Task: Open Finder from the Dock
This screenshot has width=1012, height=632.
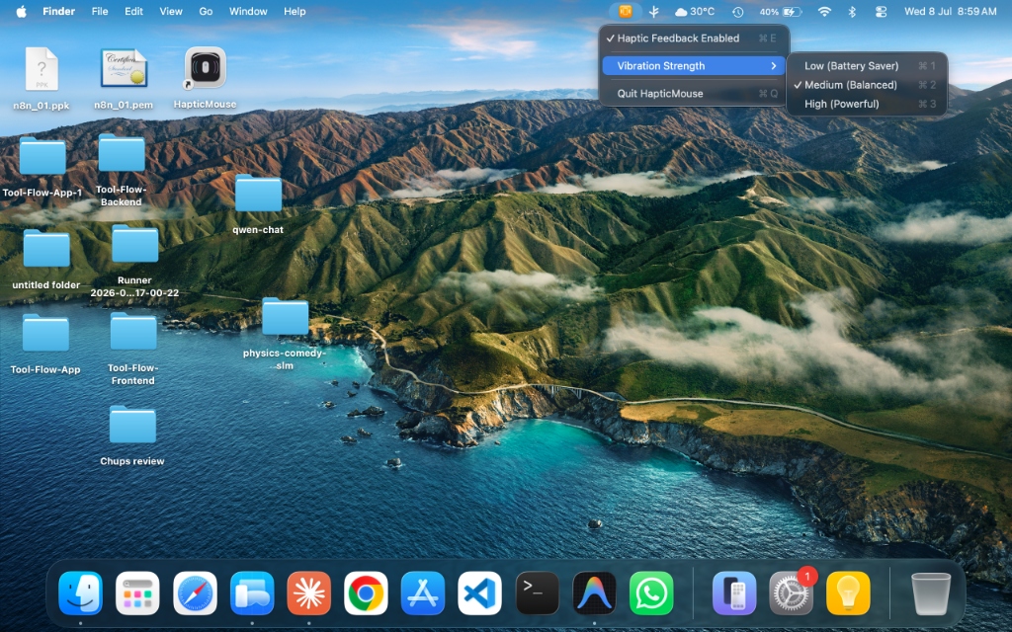Action: tap(81, 592)
